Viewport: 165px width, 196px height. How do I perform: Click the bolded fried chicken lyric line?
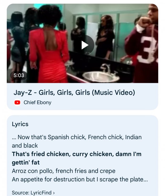[76, 158]
